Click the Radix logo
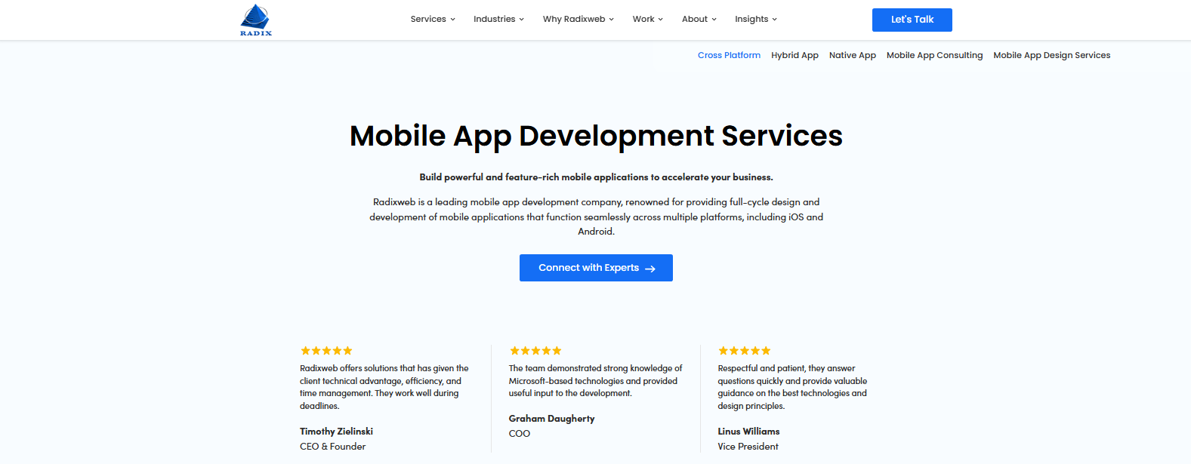1191x464 pixels. tap(256, 20)
